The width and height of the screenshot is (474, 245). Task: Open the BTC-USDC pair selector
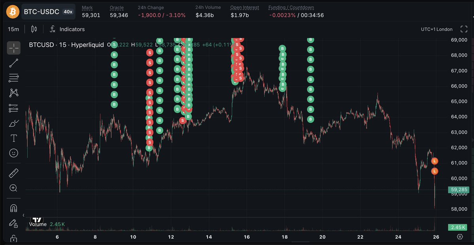click(48, 11)
